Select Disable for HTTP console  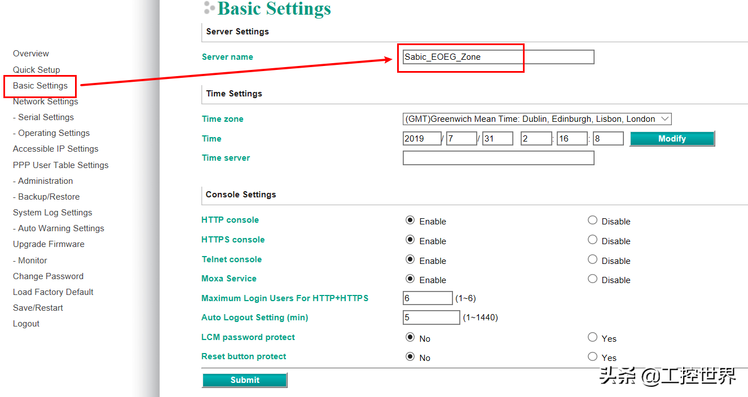(592, 220)
